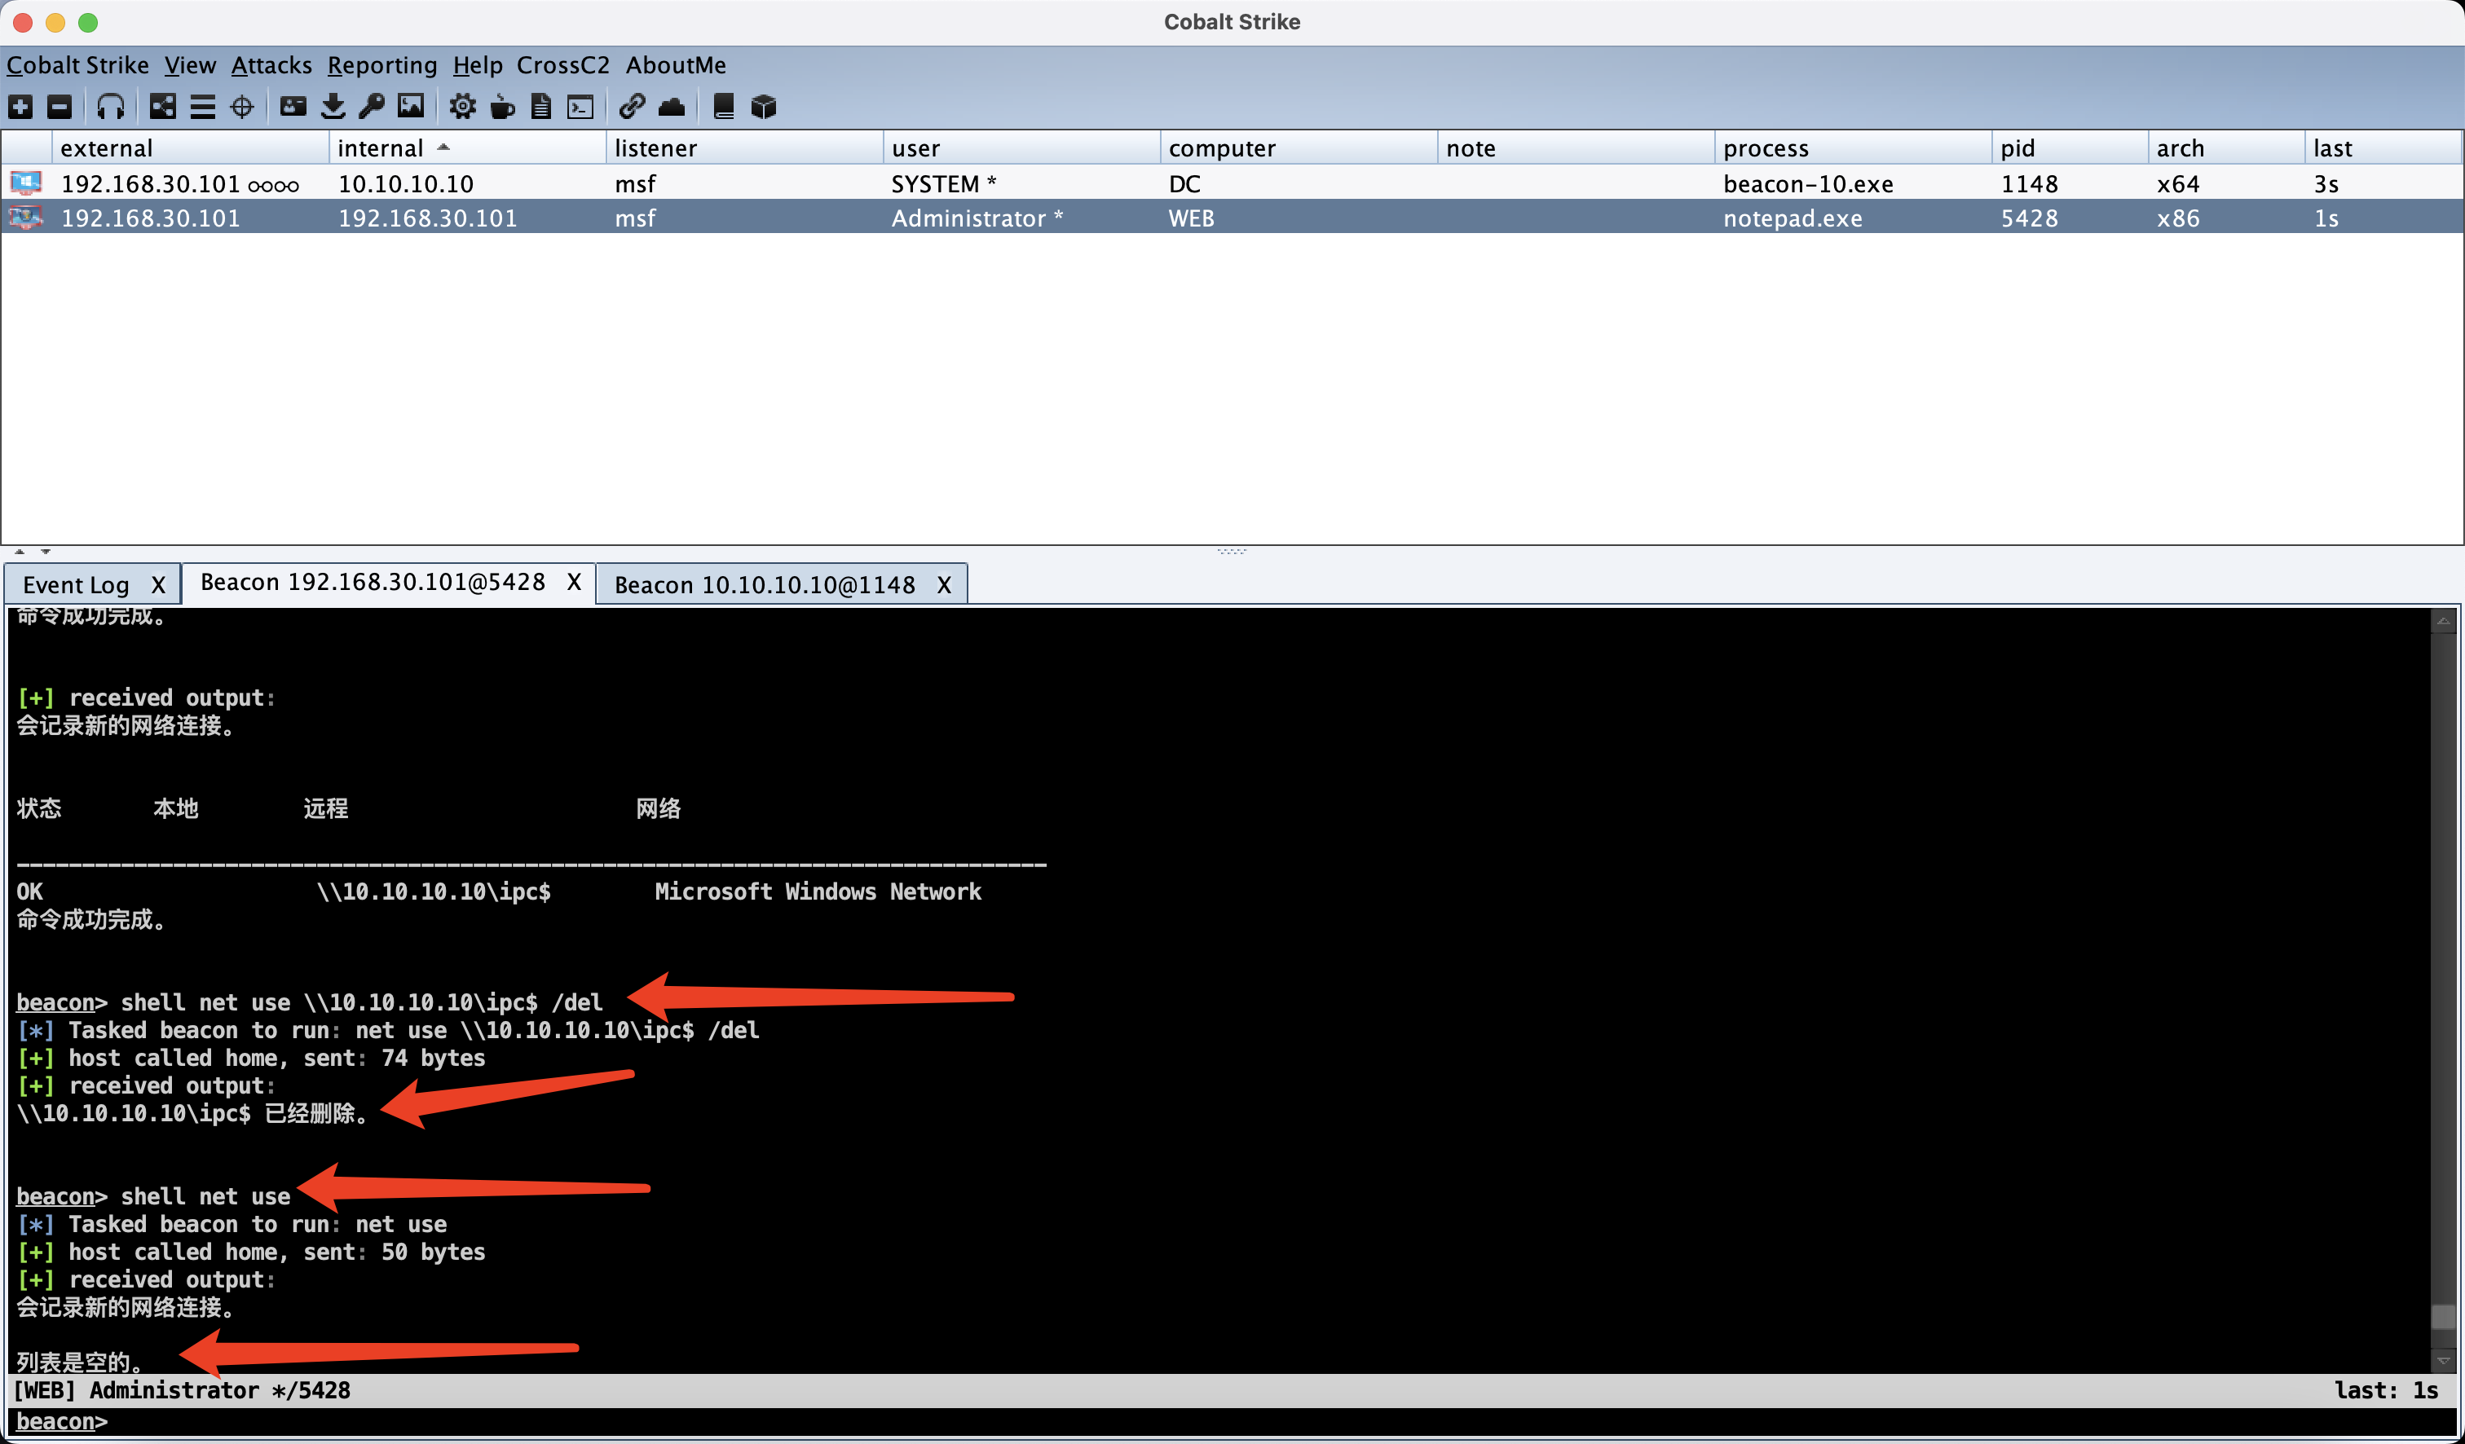Click the 'Microsoft Windows Network' console text
The height and width of the screenshot is (1444, 2465).
pyautogui.click(x=818, y=891)
